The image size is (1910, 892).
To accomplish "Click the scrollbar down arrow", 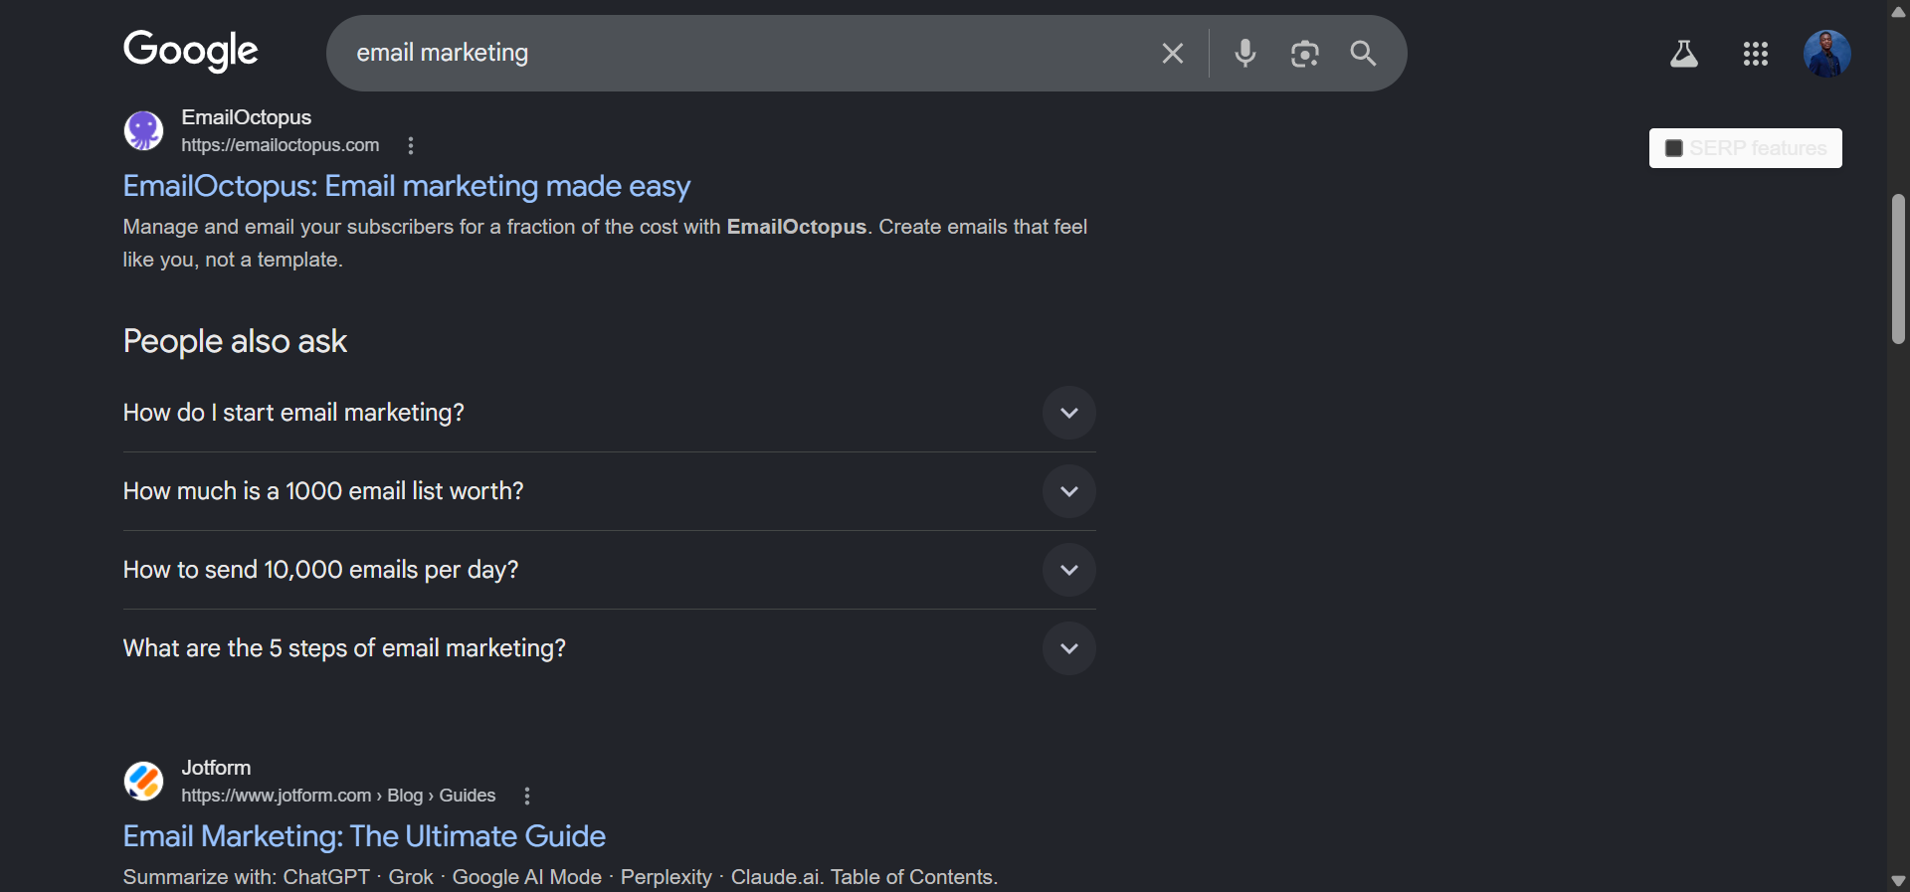I will (x=1898, y=880).
